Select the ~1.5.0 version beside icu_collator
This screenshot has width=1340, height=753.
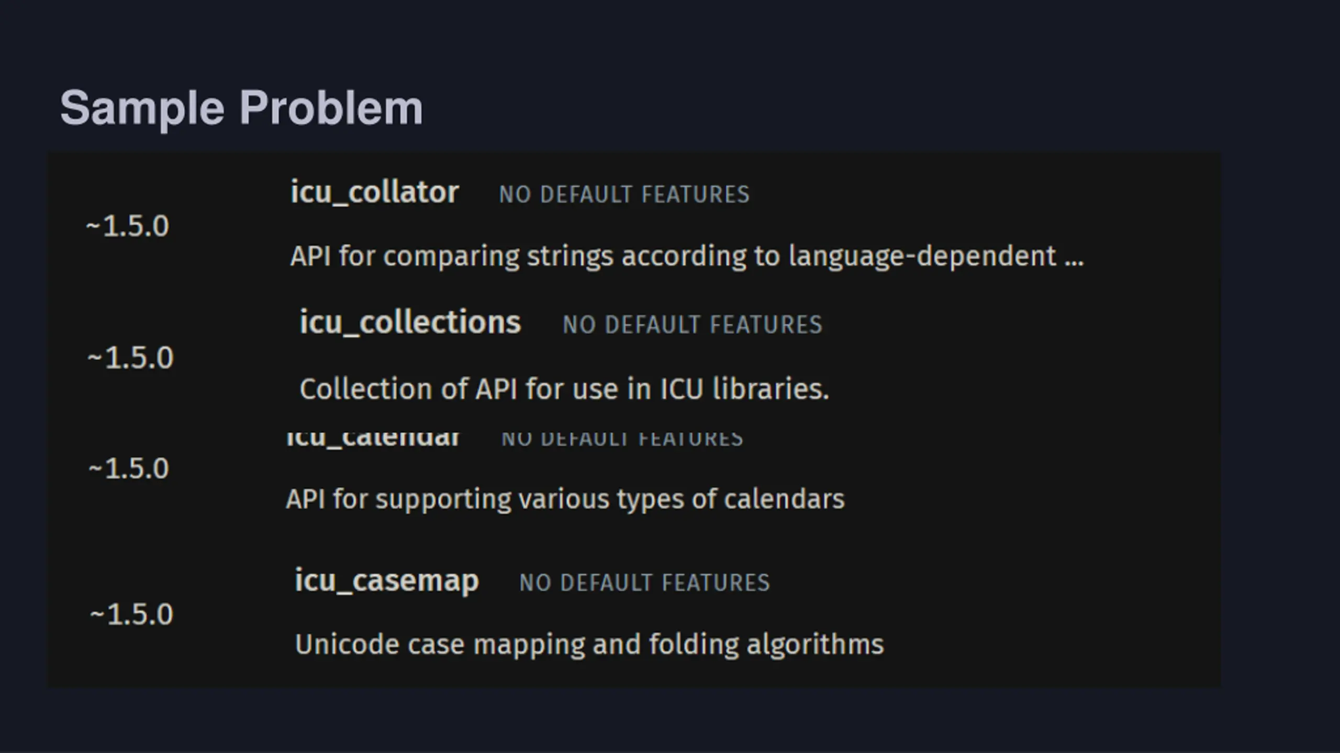click(128, 226)
